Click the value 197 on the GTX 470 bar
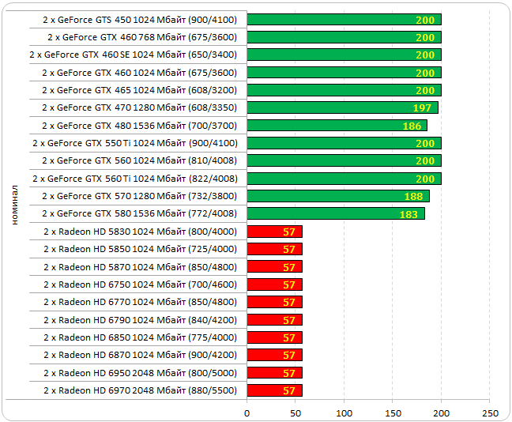This screenshot has height=422, width=512. (422, 107)
